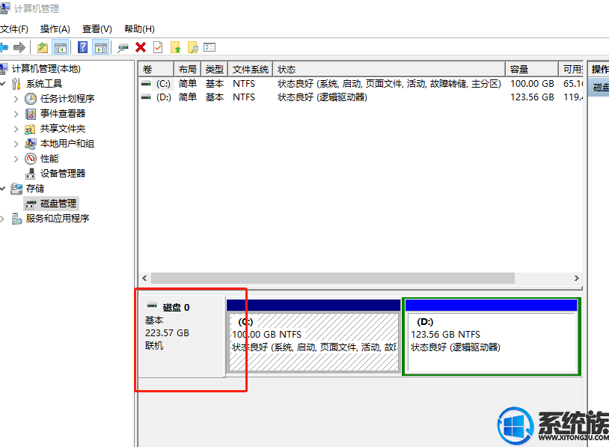Screen dimensions: 609x447
Task: Select 系统工具 in the tree
Action: click(x=44, y=84)
